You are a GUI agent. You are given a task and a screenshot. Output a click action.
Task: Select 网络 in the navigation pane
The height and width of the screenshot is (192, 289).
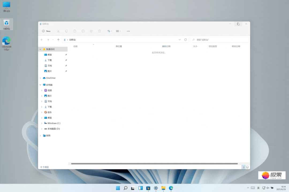tap(48, 135)
